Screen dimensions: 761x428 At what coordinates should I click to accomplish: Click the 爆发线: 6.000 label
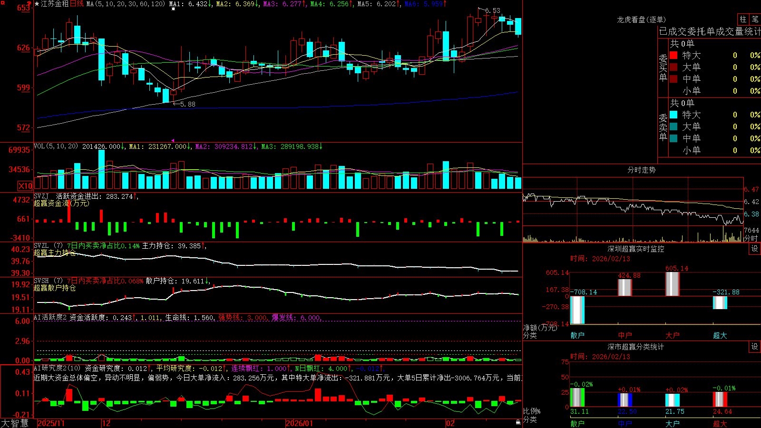tap(297, 317)
